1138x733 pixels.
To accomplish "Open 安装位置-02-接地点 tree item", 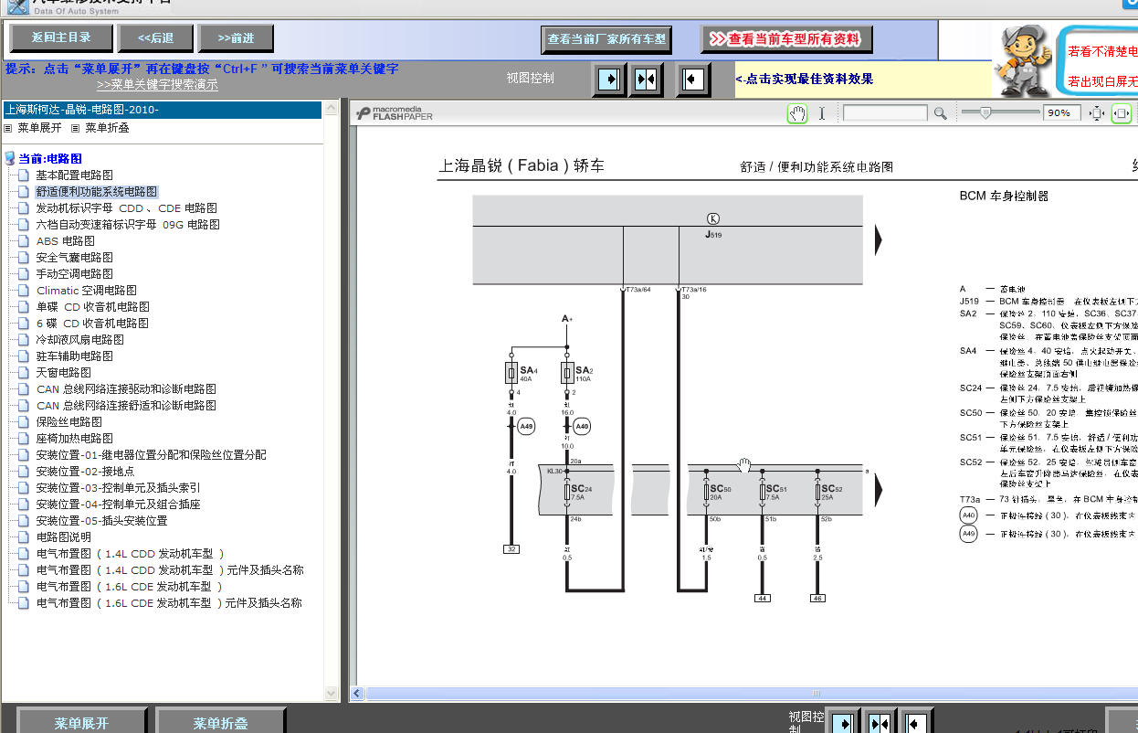I will tap(85, 472).
